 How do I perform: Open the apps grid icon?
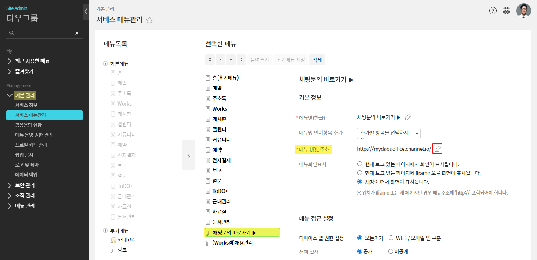506,11
